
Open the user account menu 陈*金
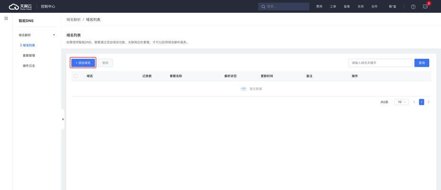393,7
